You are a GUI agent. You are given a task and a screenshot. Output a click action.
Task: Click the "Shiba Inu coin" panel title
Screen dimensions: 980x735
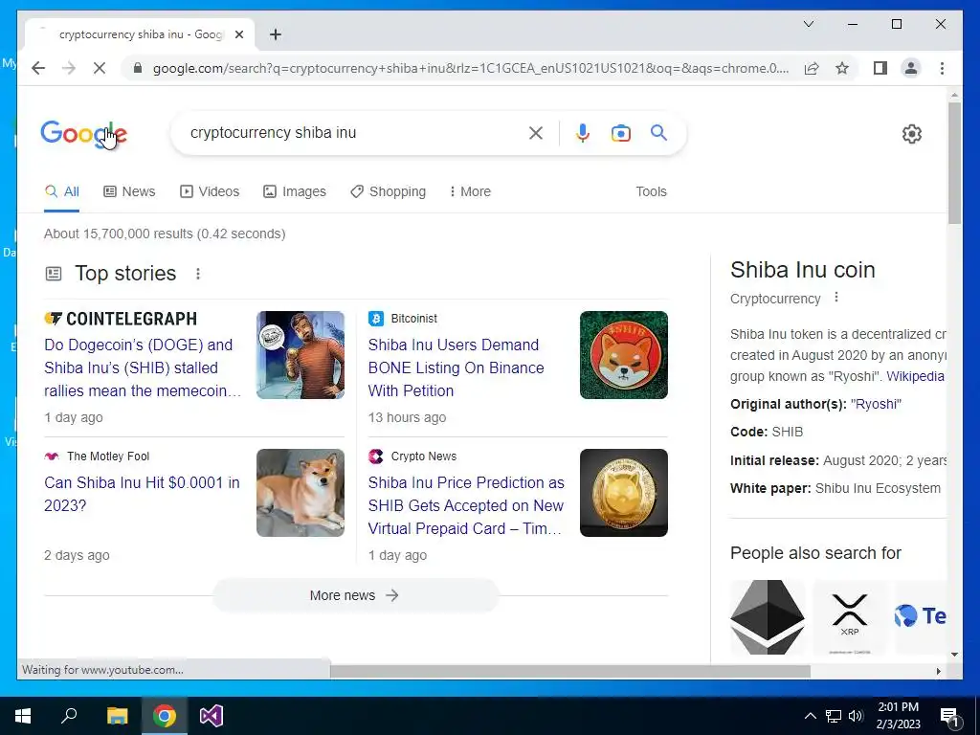(x=803, y=270)
